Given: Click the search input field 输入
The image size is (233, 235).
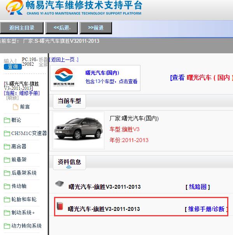Looking at the screenshot, I should point(10,61).
